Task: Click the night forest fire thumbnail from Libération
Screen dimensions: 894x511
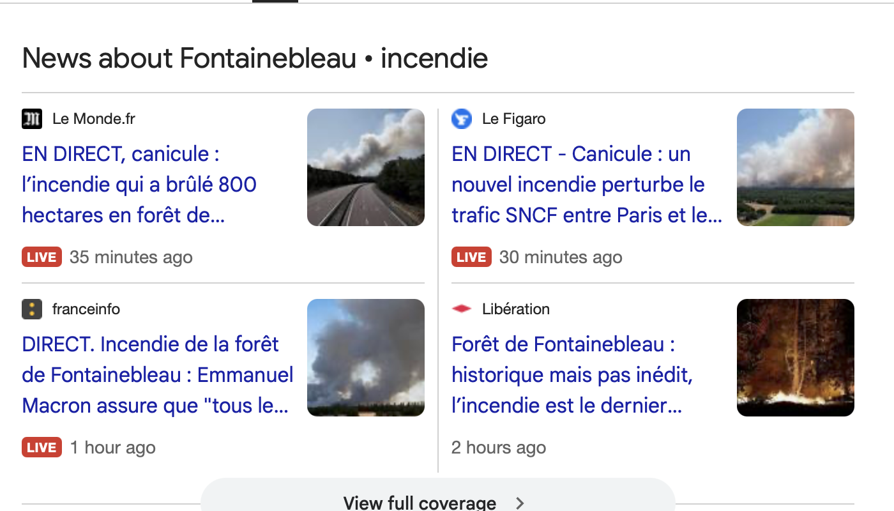Action: pyautogui.click(x=796, y=358)
